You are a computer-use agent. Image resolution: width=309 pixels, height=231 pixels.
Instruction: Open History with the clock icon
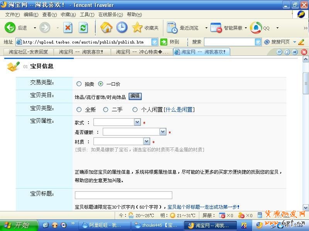click(122, 28)
